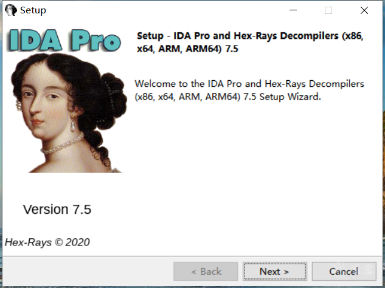Image resolution: width=385 pixels, height=288 pixels.
Task: Click the "Welcome to the IDA Pro" message
Action: click(x=249, y=90)
